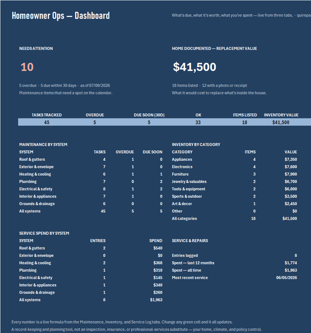Click the 'All systems' maintenance total 45
311x333 pixels.
(103, 211)
